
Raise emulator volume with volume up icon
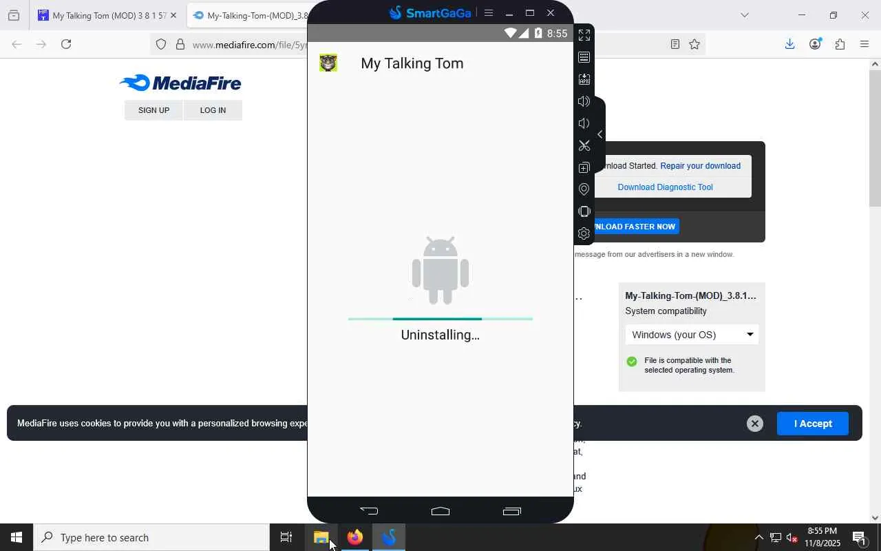click(x=584, y=101)
